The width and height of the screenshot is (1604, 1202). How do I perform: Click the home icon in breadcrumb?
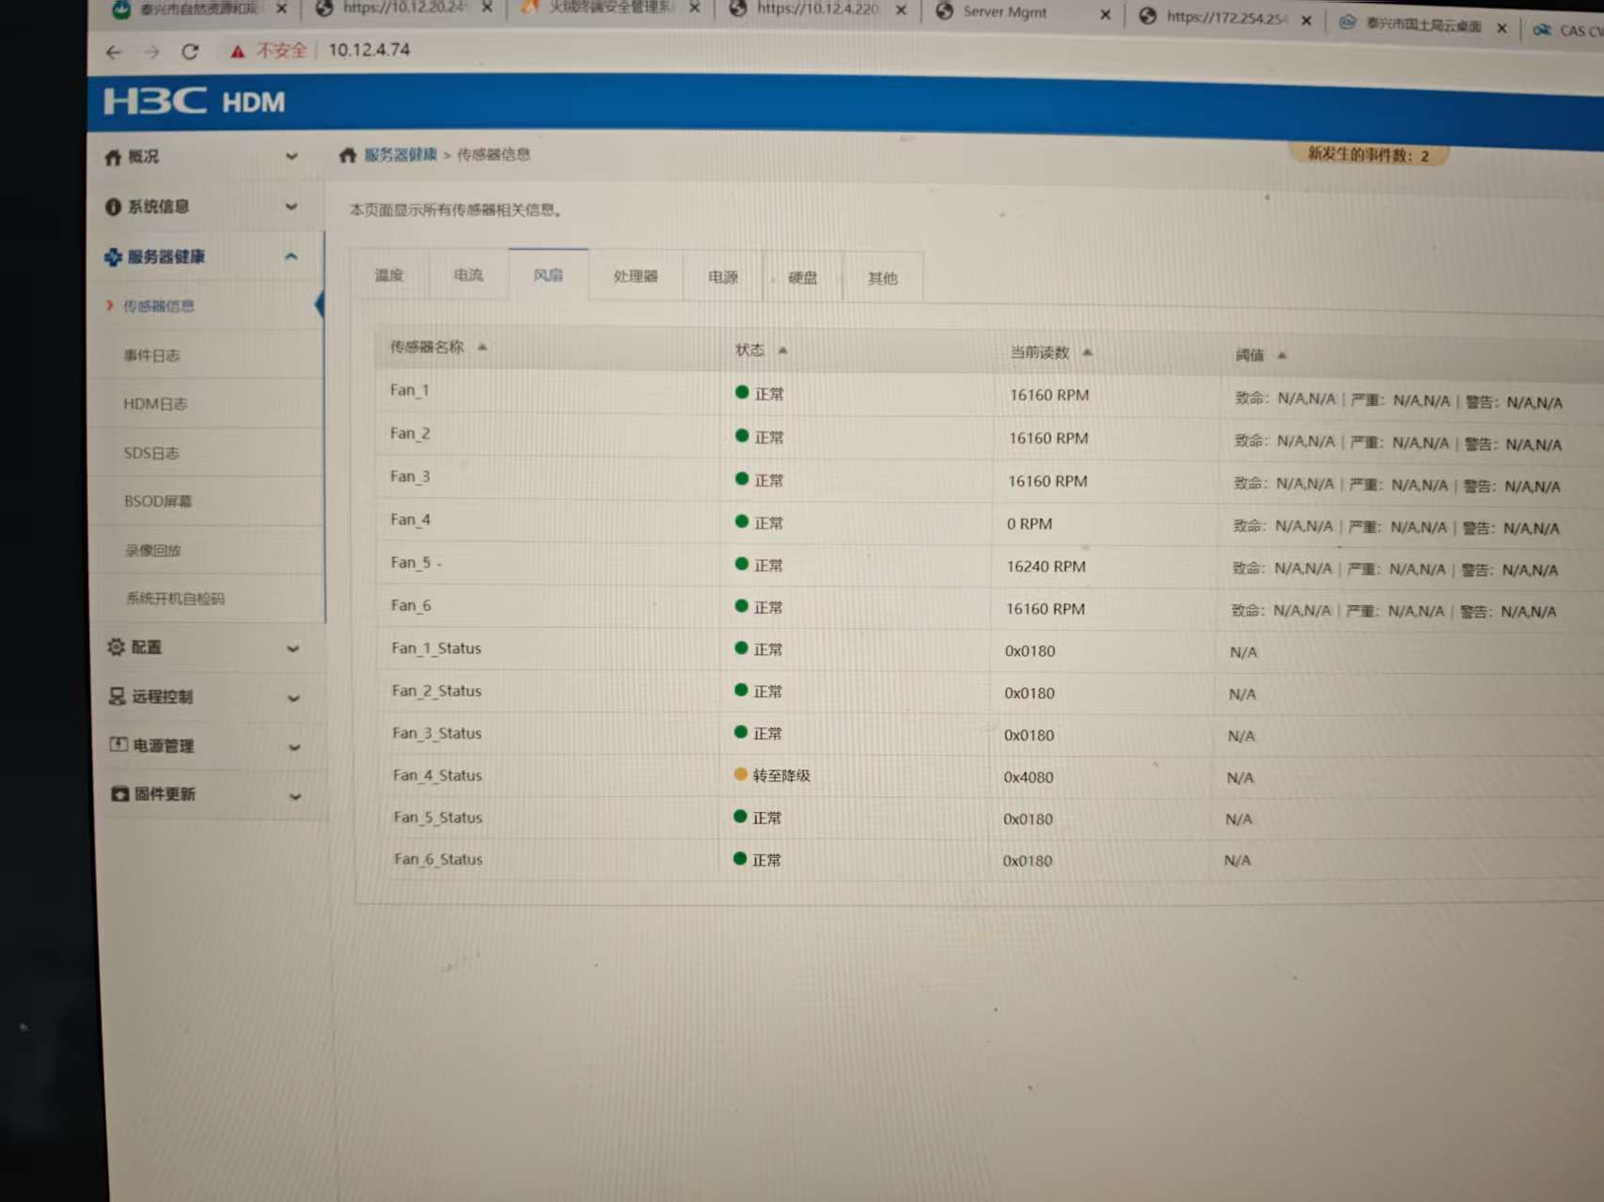[x=347, y=155]
